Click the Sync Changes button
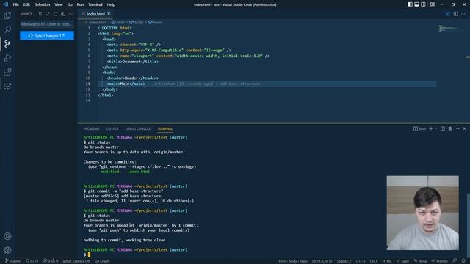The image size is (470, 264). (x=47, y=36)
